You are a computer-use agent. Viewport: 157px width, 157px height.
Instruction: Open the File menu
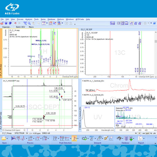(x=2, y=19)
